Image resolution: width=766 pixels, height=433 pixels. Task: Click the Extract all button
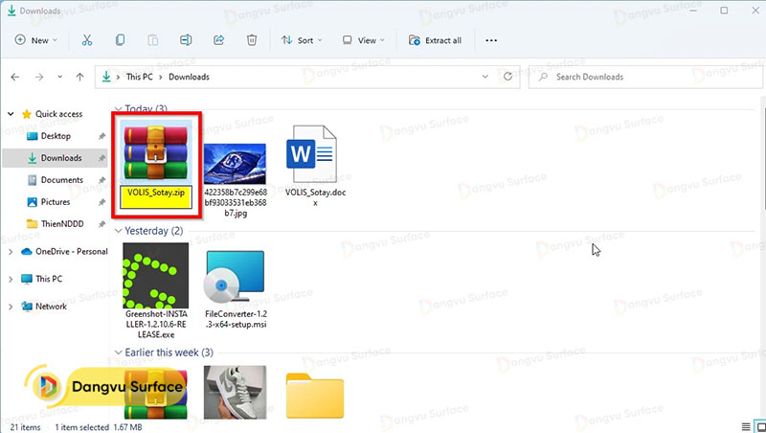pyautogui.click(x=436, y=40)
